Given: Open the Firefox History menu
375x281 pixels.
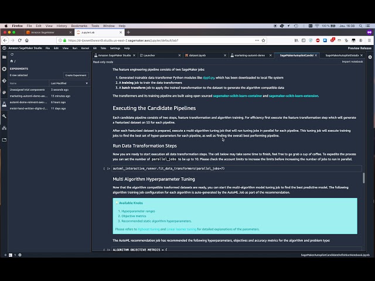Looking at the screenshot, I should 62,26.
